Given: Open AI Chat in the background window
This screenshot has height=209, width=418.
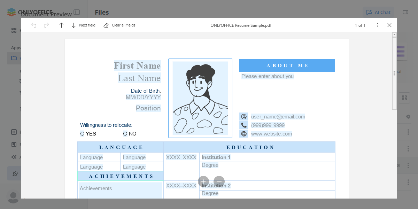Looking at the screenshot, I should pos(379,12).
